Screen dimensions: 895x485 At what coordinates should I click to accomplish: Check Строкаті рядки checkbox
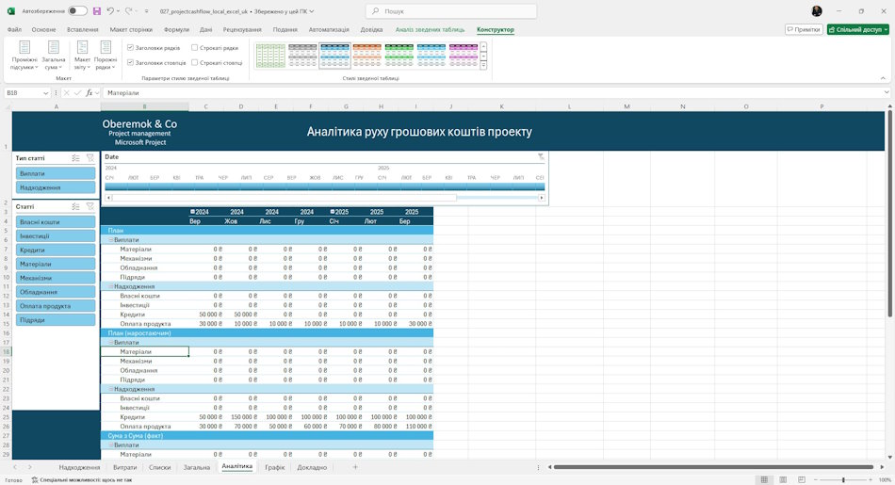coord(195,48)
